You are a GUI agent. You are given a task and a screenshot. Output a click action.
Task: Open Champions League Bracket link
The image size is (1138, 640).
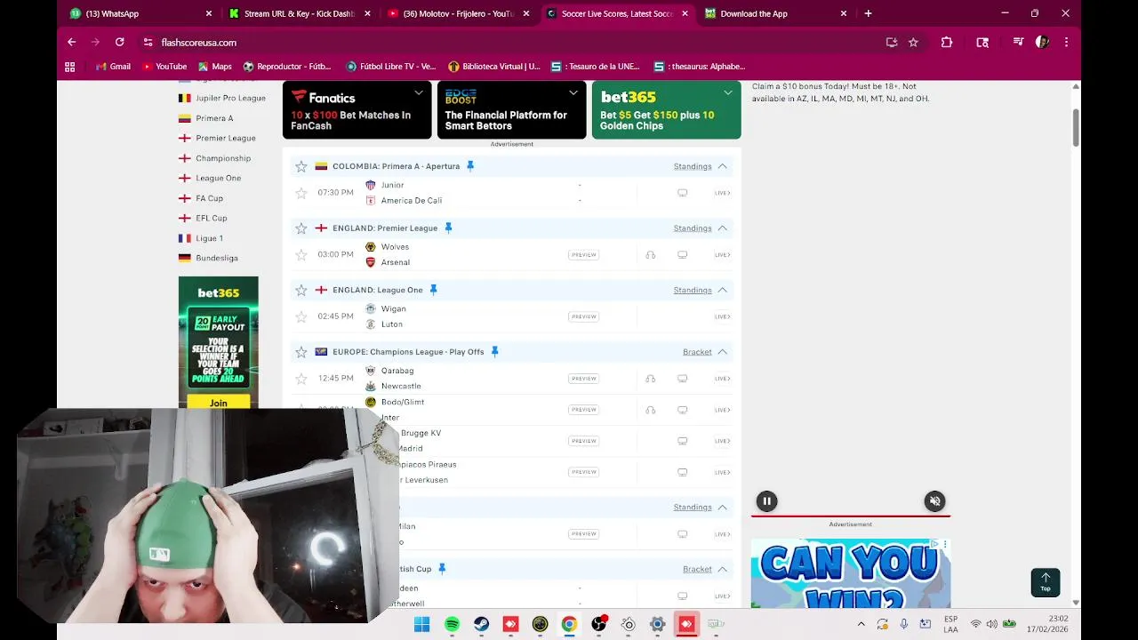point(697,352)
